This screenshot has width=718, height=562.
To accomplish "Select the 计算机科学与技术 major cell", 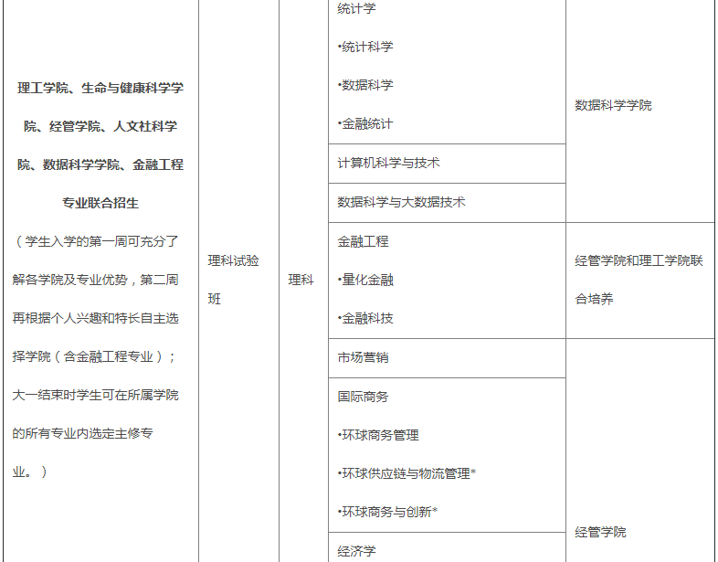I will [x=389, y=163].
